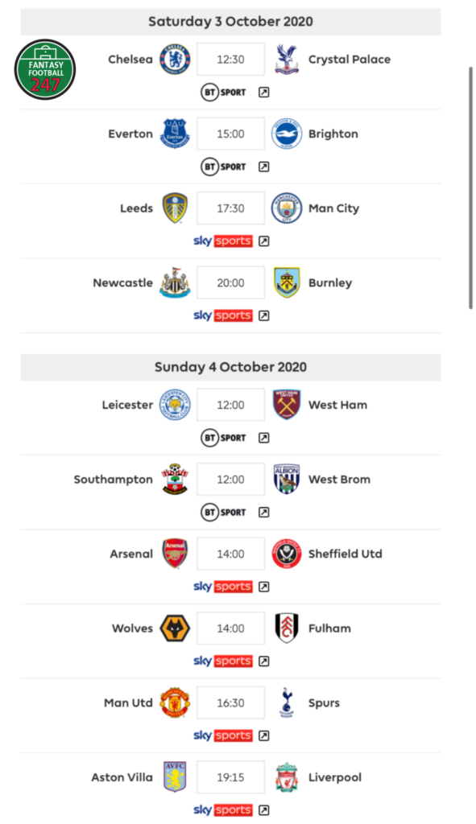Screen dimensions: 476x824
Task: Open external link under Aston Villa match
Action: point(264,810)
